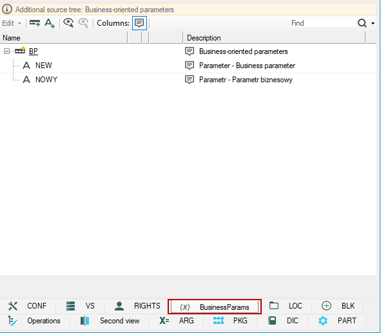Open the PKG tab

tap(230, 321)
